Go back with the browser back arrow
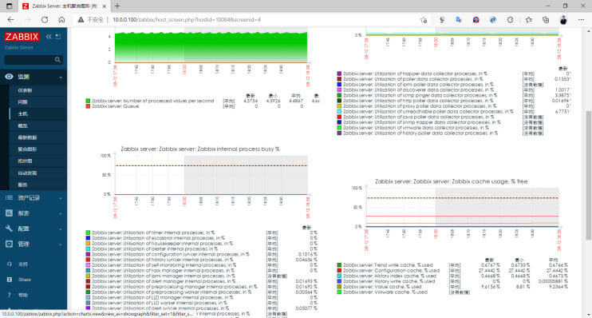 click(10, 20)
